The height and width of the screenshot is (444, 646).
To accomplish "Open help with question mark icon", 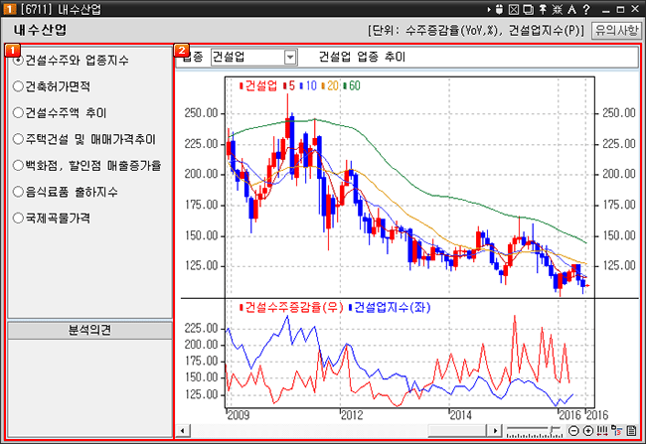I will [586, 9].
